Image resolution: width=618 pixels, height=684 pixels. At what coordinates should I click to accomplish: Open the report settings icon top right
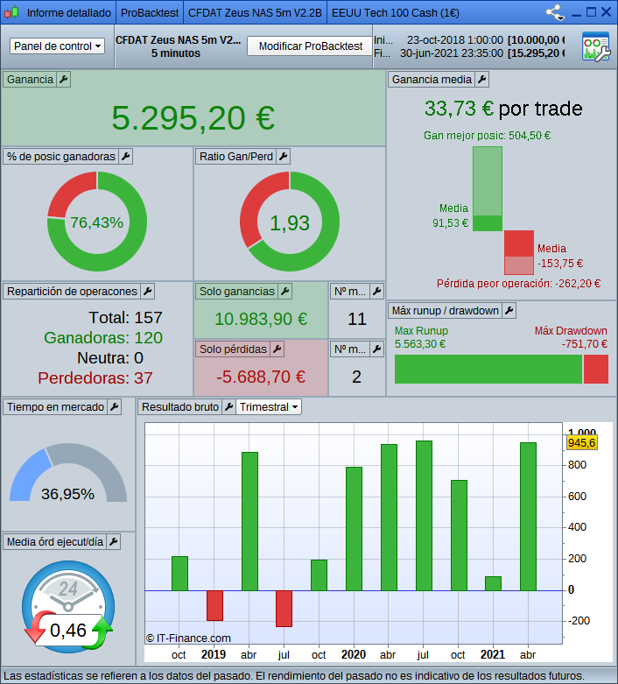pyautogui.click(x=596, y=46)
